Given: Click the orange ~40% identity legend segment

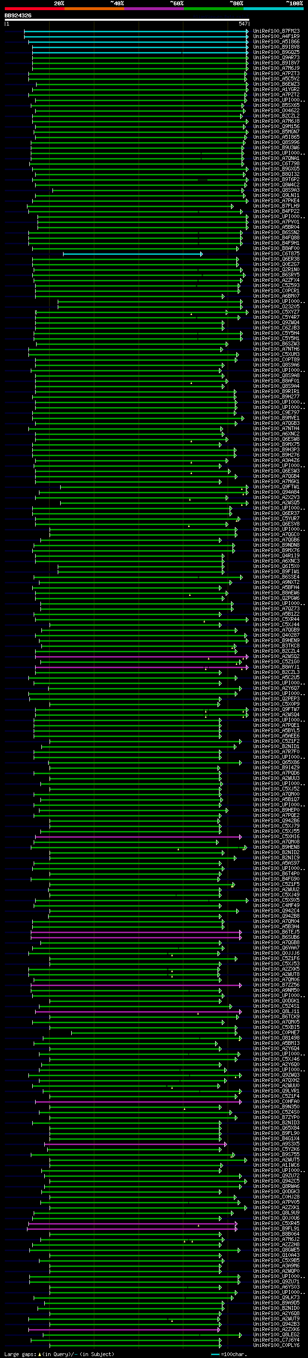Looking at the screenshot, I should pyautogui.click(x=94, y=9).
